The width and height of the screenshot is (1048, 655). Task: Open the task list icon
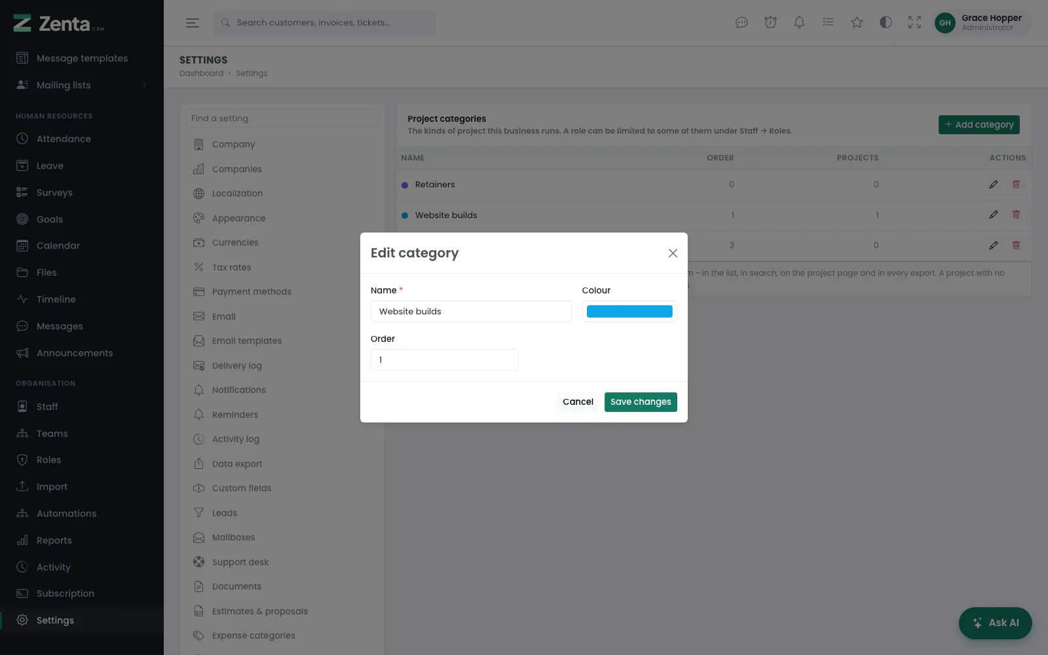(x=828, y=23)
